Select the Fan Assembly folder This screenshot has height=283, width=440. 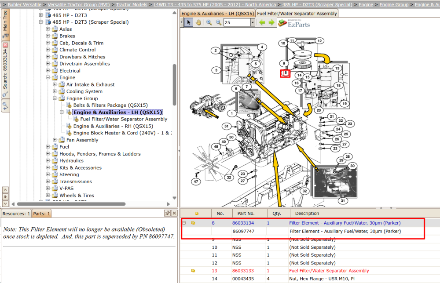coord(82,140)
